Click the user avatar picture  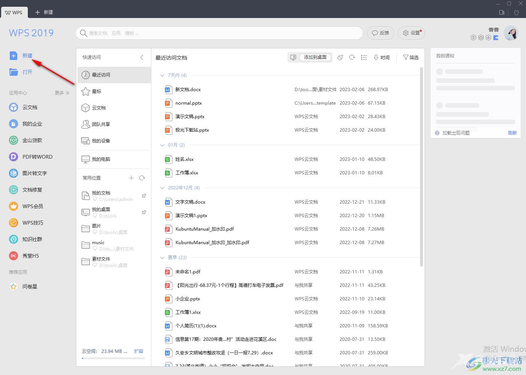point(511,33)
